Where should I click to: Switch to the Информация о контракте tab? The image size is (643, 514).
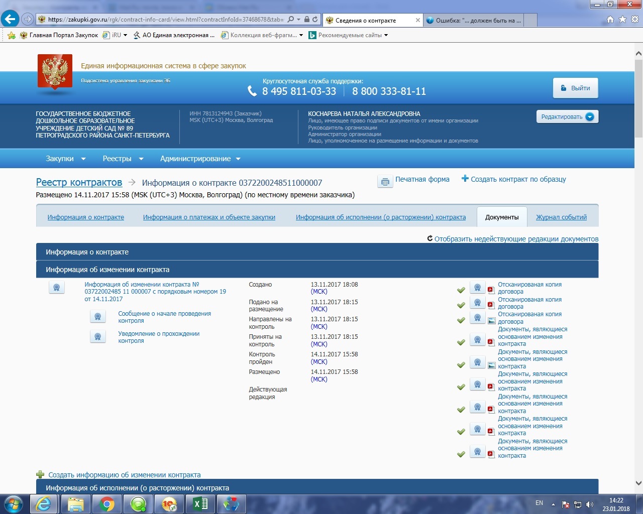[86, 217]
